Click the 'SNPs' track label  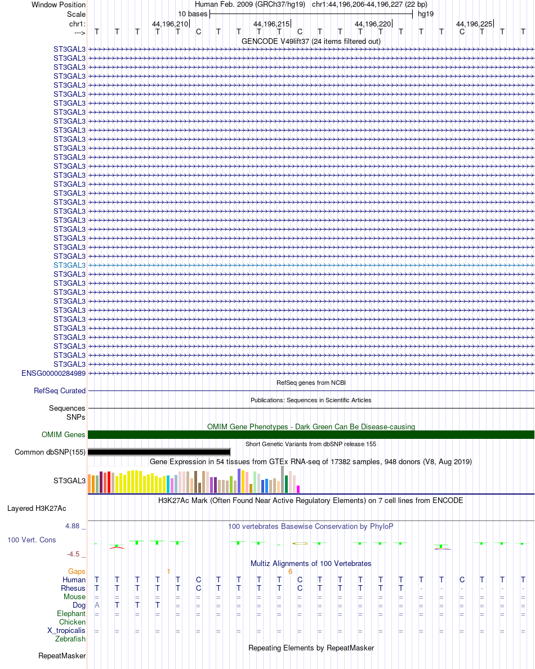tap(75, 417)
